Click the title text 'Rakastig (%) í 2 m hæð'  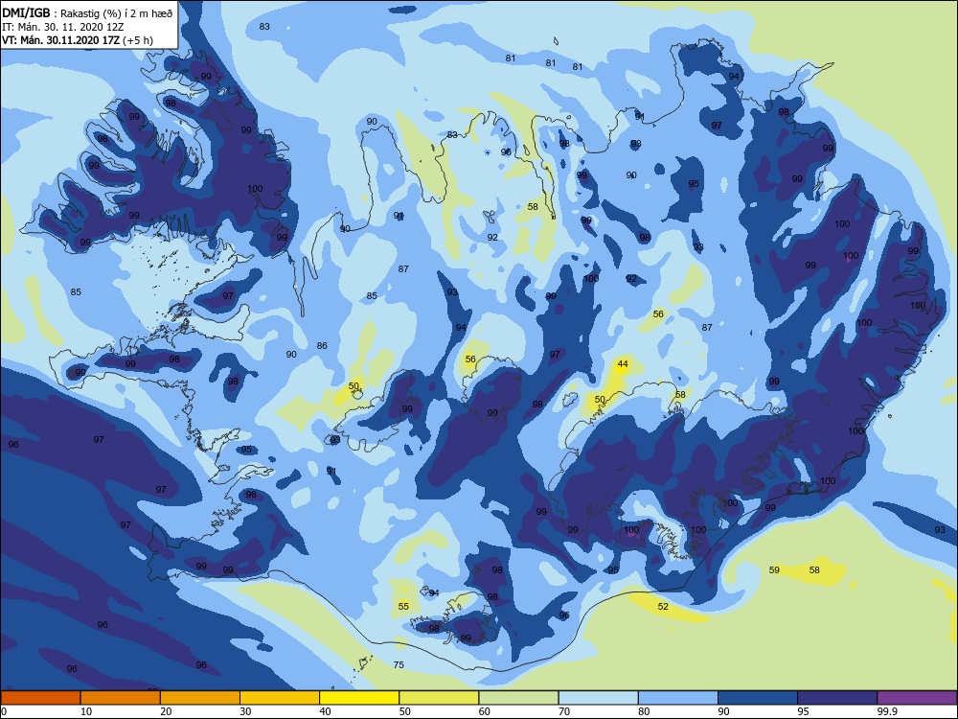[116, 12]
